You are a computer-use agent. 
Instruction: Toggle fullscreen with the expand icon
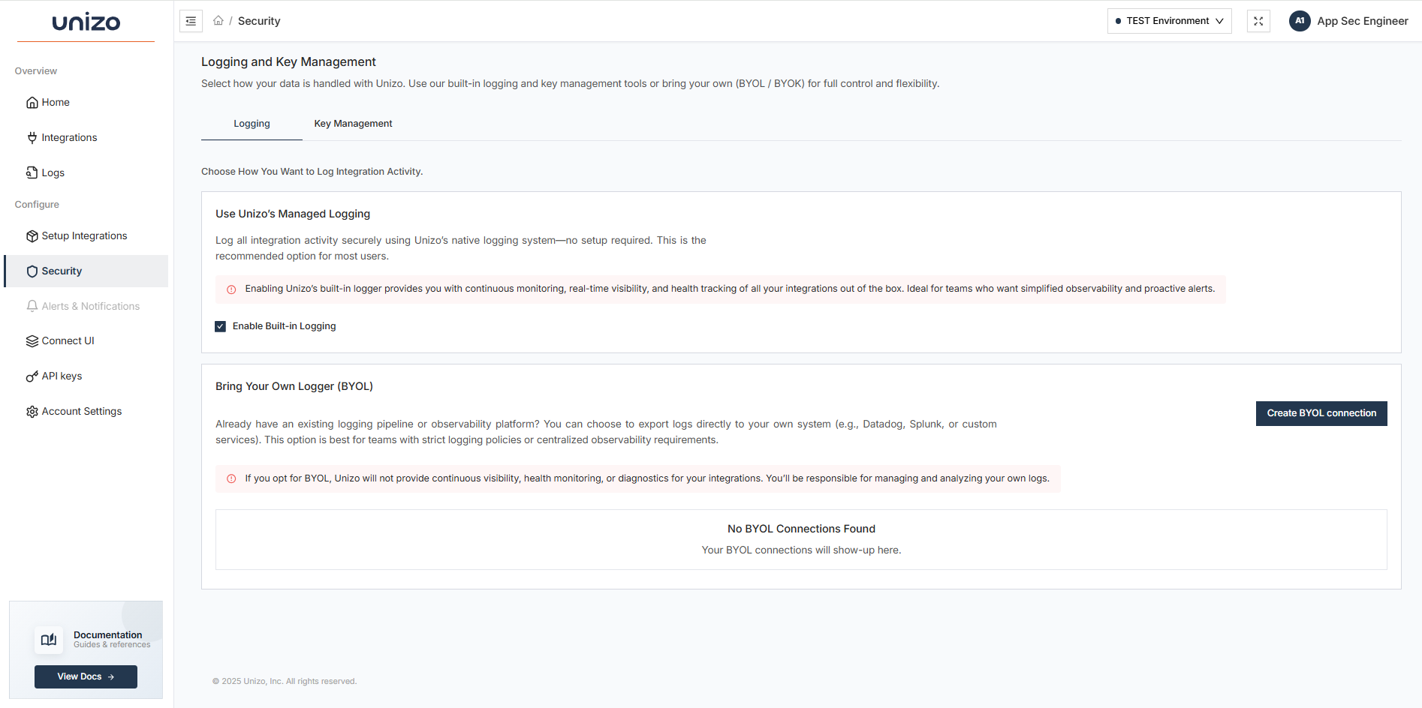pos(1258,21)
